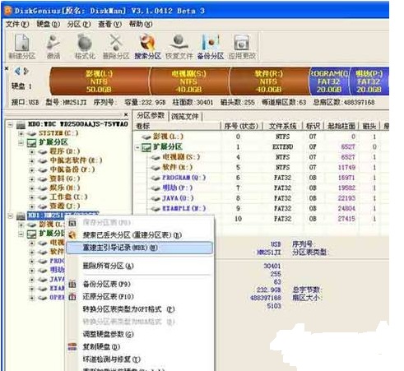
Task: Open the 查看(V) menu
Action: (109, 25)
